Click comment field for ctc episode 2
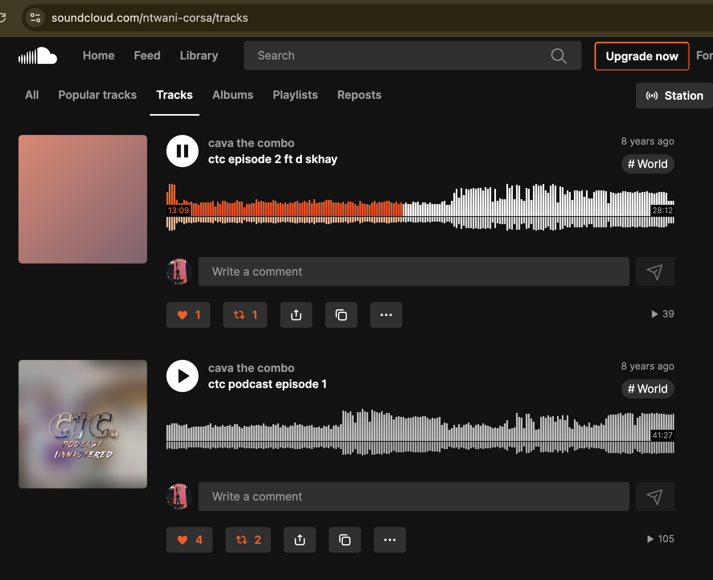The image size is (713, 580). tap(414, 272)
